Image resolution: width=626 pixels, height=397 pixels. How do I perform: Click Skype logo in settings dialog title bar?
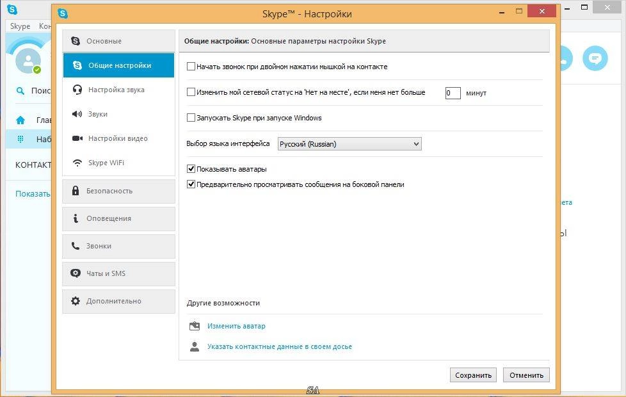click(63, 13)
